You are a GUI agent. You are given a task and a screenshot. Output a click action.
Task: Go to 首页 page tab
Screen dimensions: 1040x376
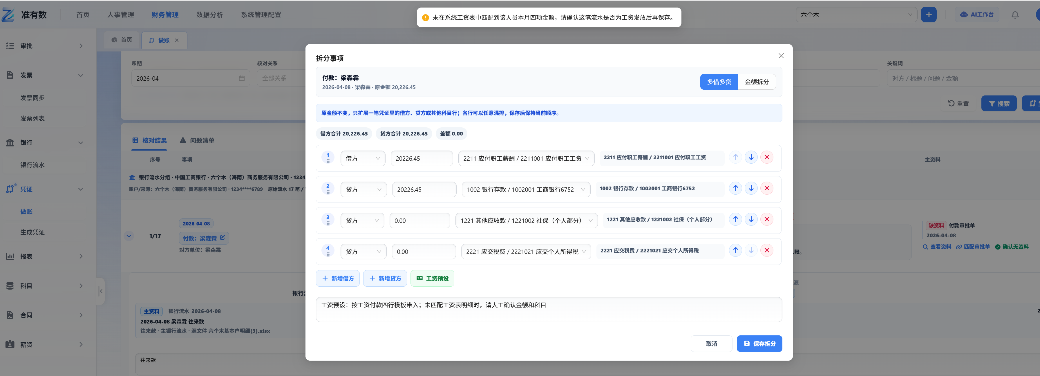tap(122, 40)
